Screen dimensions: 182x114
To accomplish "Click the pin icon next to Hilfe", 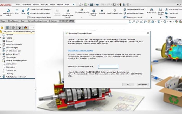I will pyautogui.click(x=74, y=4).
